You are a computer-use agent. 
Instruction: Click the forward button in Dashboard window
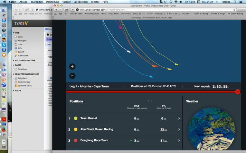60,10
